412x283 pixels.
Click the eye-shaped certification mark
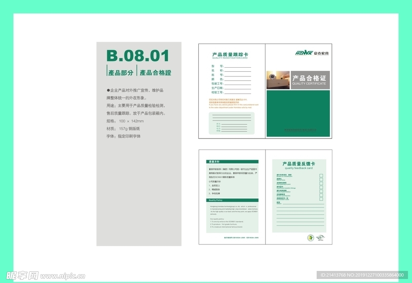pos(320,238)
